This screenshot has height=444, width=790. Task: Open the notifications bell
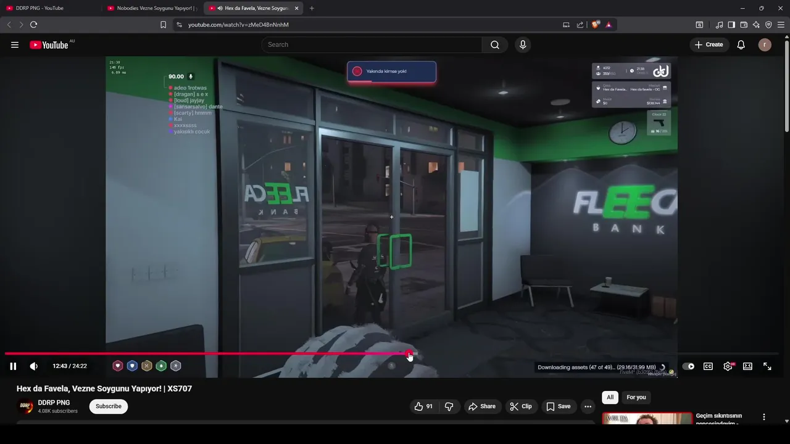(x=741, y=45)
